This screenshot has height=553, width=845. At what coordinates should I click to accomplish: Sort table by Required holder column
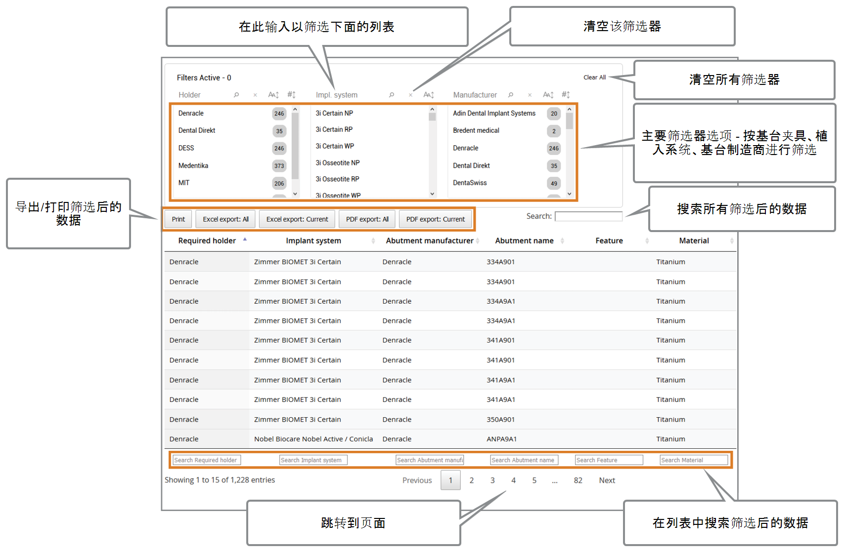click(x=207, y=240)
